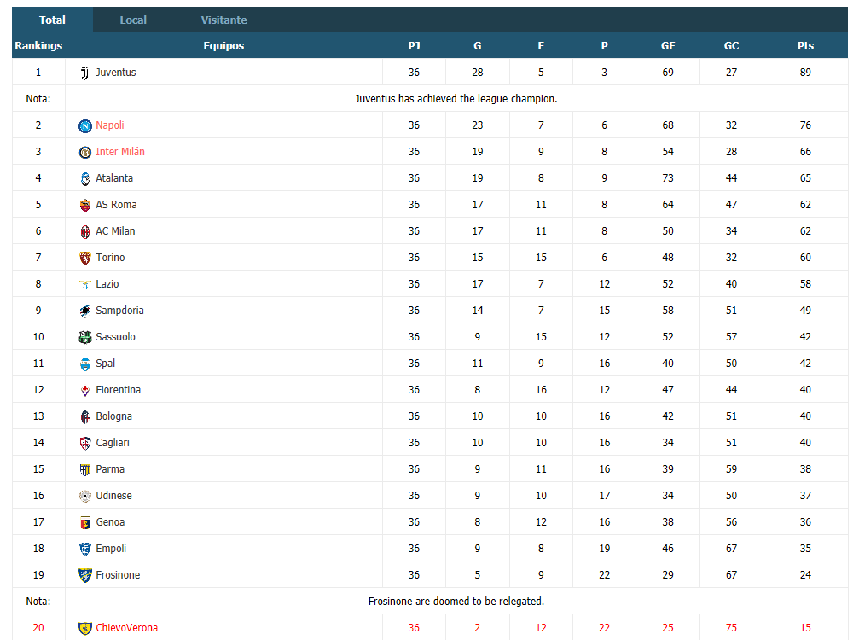The width and height of the screenshot is (859, 640).
Task: Open the Lazio team link
Action: pyautogui.click(x=107, y=284)
